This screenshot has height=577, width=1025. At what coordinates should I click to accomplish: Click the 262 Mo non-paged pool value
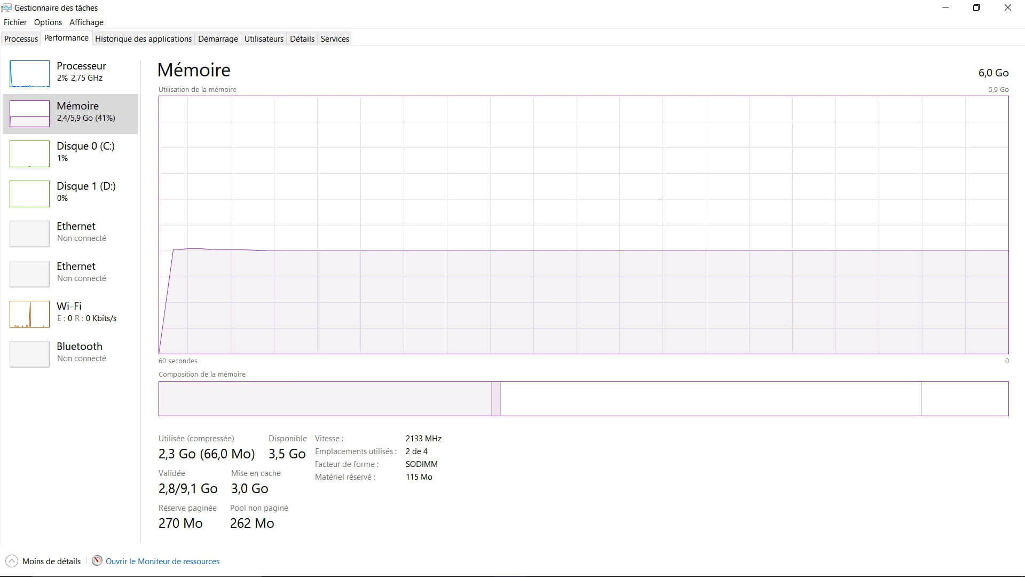click(252, 524)
